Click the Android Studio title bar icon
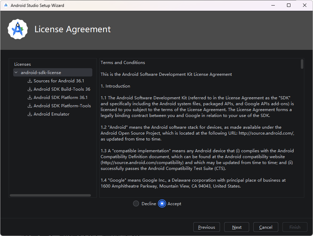 (x=6, y=6)
